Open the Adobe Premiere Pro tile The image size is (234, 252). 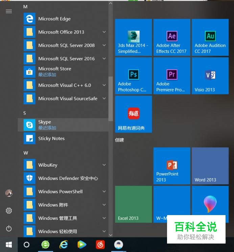pos(172,76)
